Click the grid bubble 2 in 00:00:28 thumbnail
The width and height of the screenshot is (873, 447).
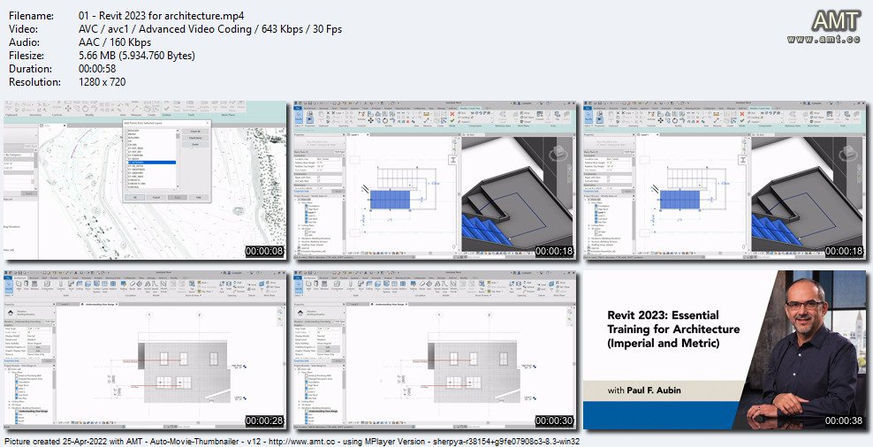[x=200, y=315]
